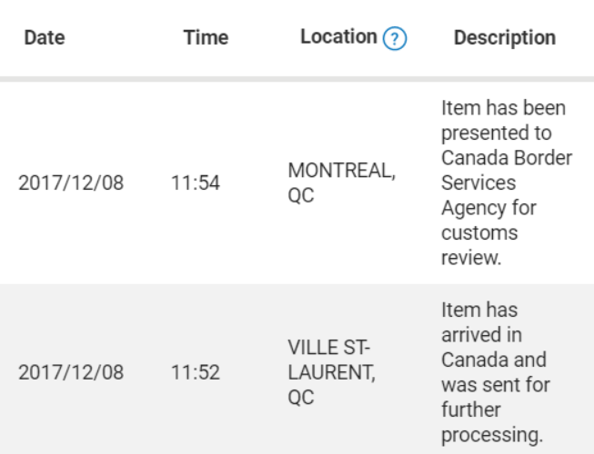Click the Location column header
The width and height of the screenshot is (594, 454).
coord(338,37)
